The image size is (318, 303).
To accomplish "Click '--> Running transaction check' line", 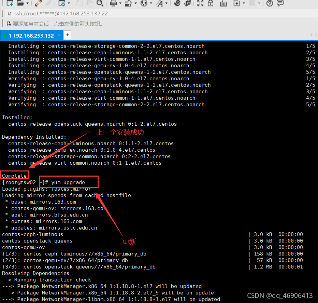I will pyautogui.click(x=46, y=280).
